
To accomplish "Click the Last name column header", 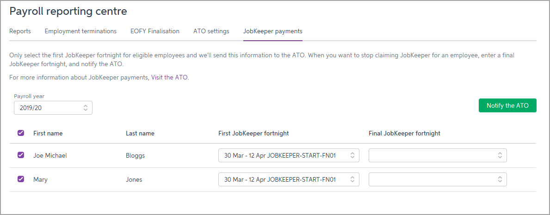I will tap(140, 134).
